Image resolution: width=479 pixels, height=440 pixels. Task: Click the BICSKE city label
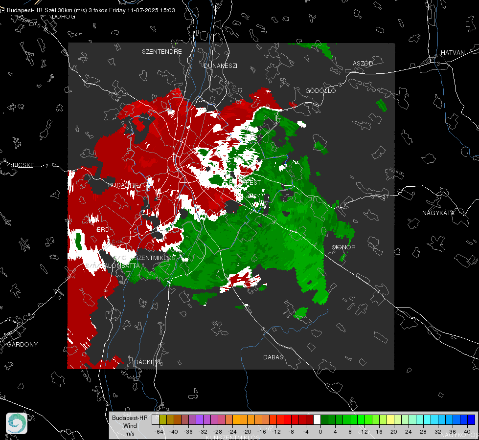[x=23, y=165]
